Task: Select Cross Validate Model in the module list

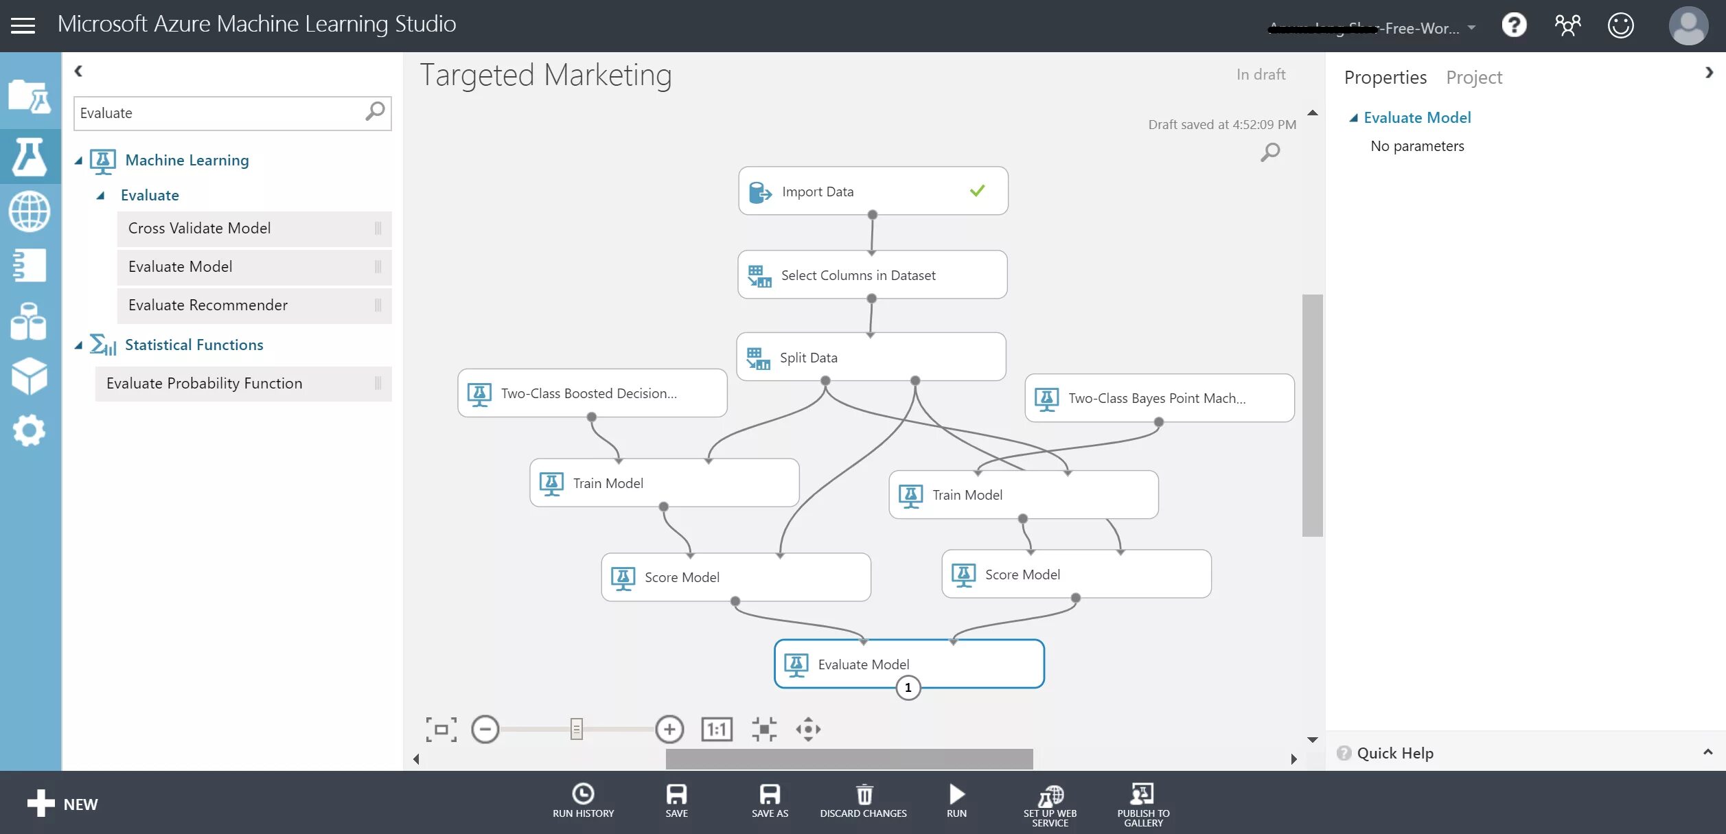Action: (x=199, y=229)
